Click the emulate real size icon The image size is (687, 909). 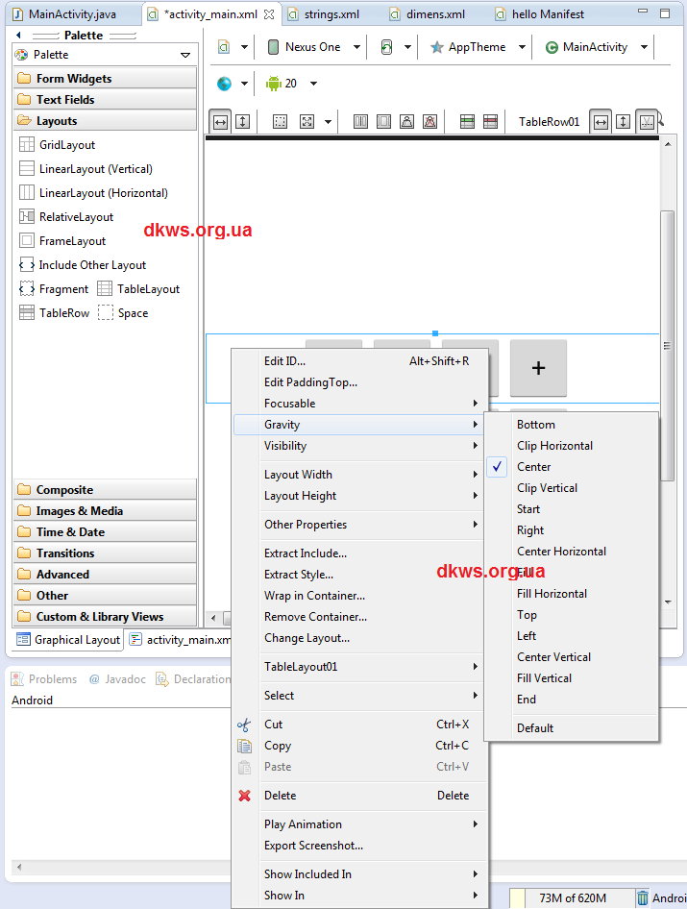307,122
